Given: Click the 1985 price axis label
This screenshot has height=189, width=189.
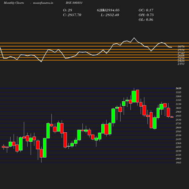Looking at the screenshot, I should coord(178,163).
